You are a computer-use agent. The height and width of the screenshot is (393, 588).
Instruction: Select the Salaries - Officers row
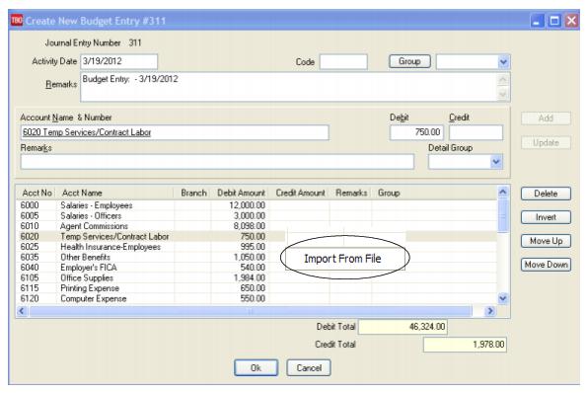tap(257, 216)
